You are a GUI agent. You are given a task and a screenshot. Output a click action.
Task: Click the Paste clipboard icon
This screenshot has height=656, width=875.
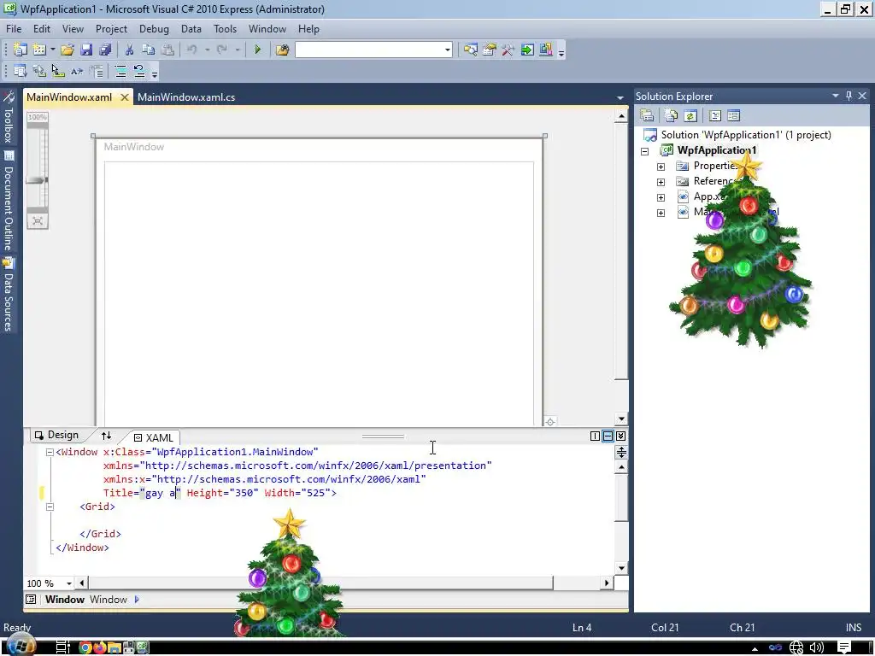point(167,50)
